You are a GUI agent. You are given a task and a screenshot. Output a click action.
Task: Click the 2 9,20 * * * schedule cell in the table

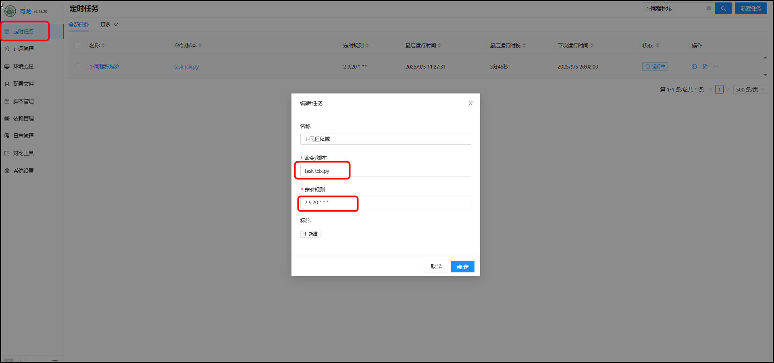(355, 66)
